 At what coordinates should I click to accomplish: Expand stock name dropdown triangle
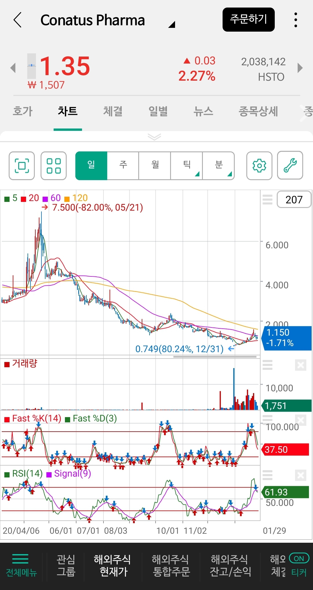[172, 24]
